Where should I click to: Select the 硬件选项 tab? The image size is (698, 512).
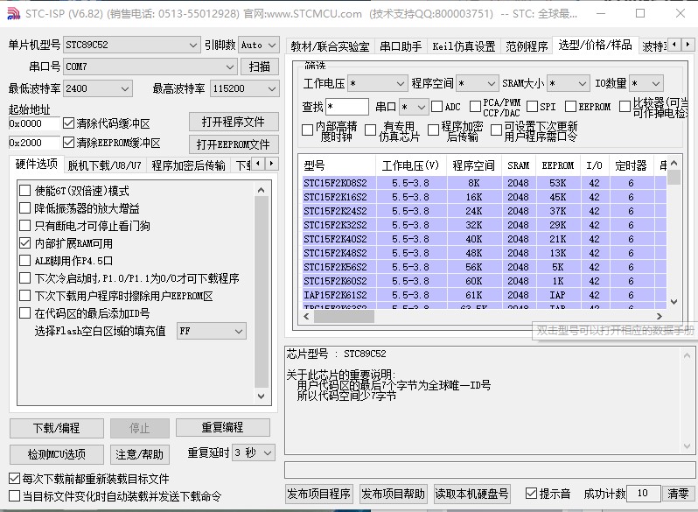click(37, 164)
